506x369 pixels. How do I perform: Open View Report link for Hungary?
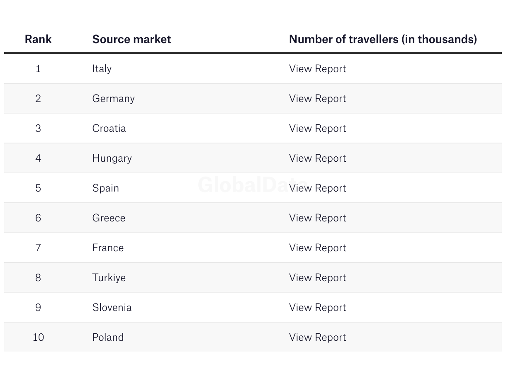pos(317,158)
